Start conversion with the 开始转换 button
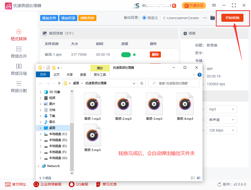The image size is (251, 190). (232, 18)
